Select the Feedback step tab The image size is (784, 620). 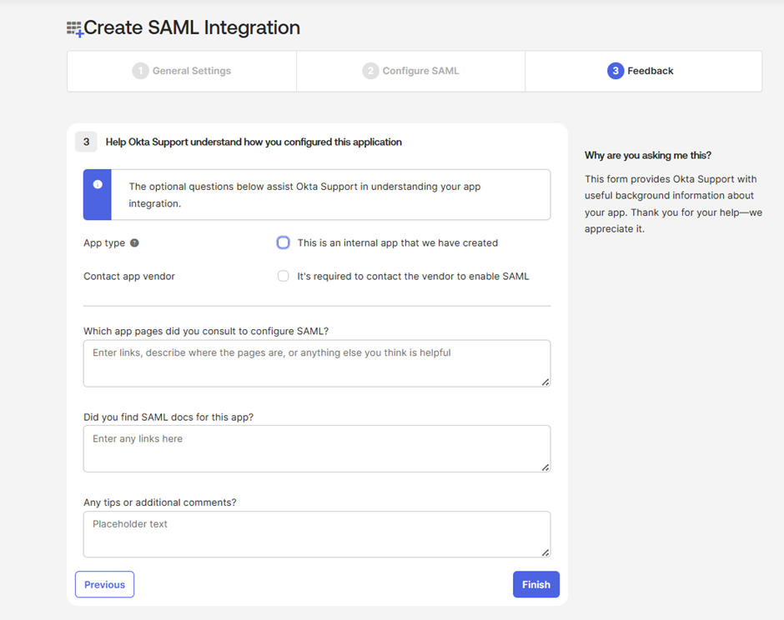644,71
